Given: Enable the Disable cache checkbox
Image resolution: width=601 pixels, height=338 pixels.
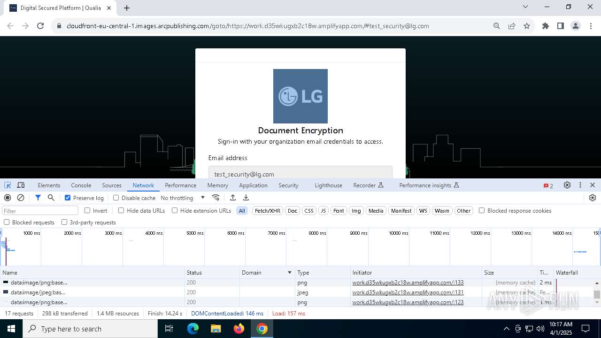Looking at the screenshot, I should [x=116, y=198].
